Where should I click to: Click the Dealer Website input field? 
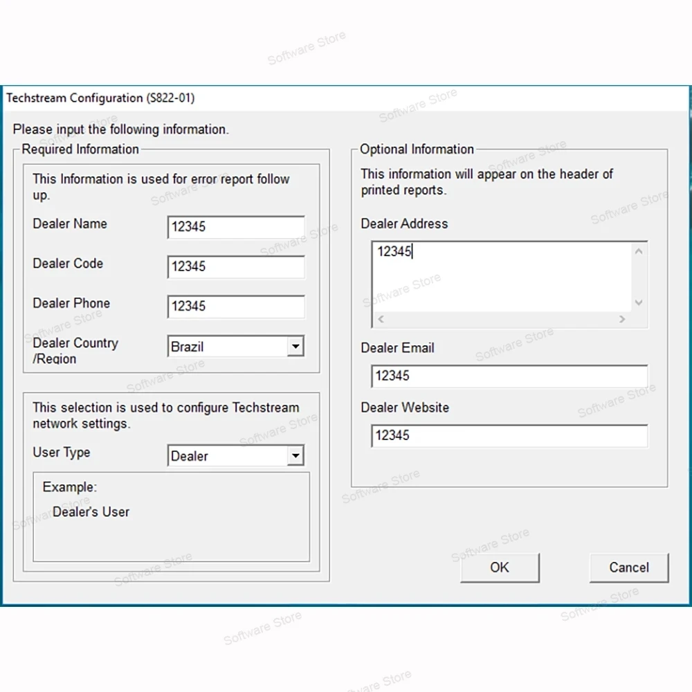[x=510, y=436]
